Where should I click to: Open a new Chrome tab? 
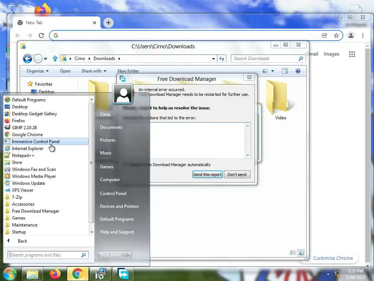(x=108, y=23)
